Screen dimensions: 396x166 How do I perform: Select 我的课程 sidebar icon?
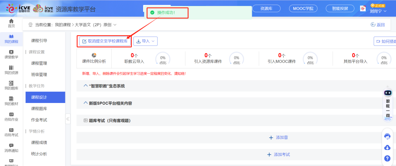[11, 37]
